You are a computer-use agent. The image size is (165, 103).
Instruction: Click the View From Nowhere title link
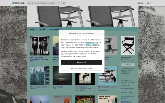[x=38, y=87]
